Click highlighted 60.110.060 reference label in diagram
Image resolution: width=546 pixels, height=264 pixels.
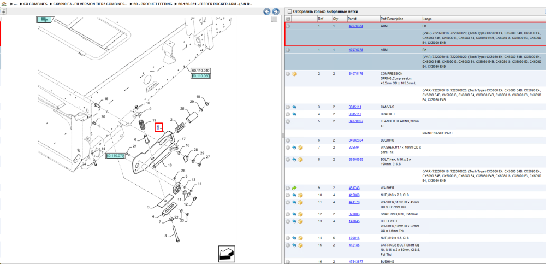(200, 75)
